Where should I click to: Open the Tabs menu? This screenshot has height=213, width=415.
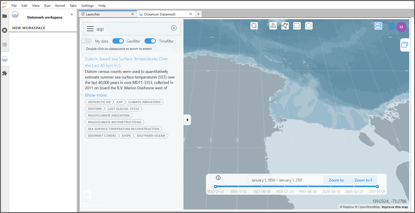click(73, 6)
